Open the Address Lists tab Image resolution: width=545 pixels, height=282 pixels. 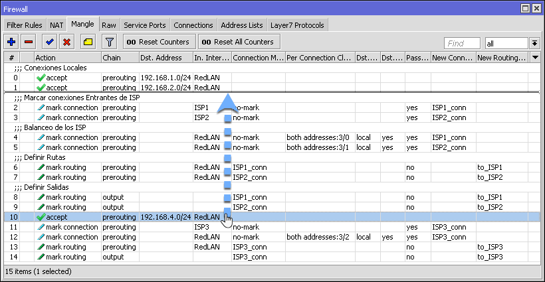241,25
